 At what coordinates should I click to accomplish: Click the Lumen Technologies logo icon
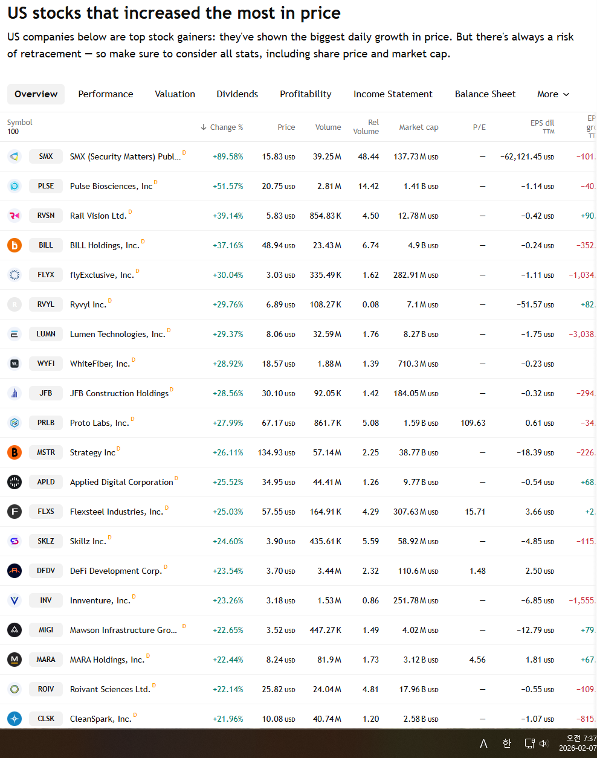pyautogui.click(x=15, y=334)
